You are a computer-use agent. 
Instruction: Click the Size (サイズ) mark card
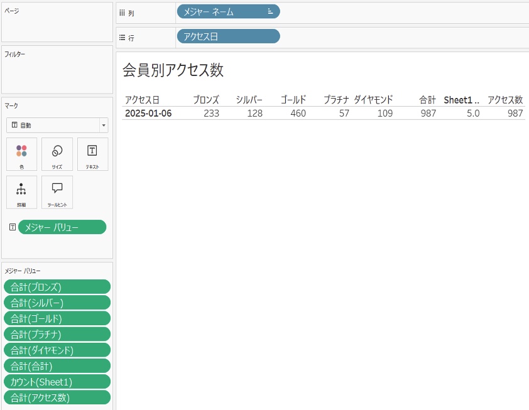pyautogui.click(x=57, y=154)
